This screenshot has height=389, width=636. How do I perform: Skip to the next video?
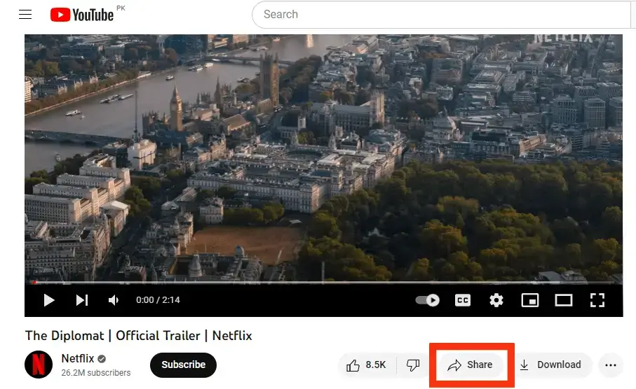pyautogui.click(x=82, y=300)
